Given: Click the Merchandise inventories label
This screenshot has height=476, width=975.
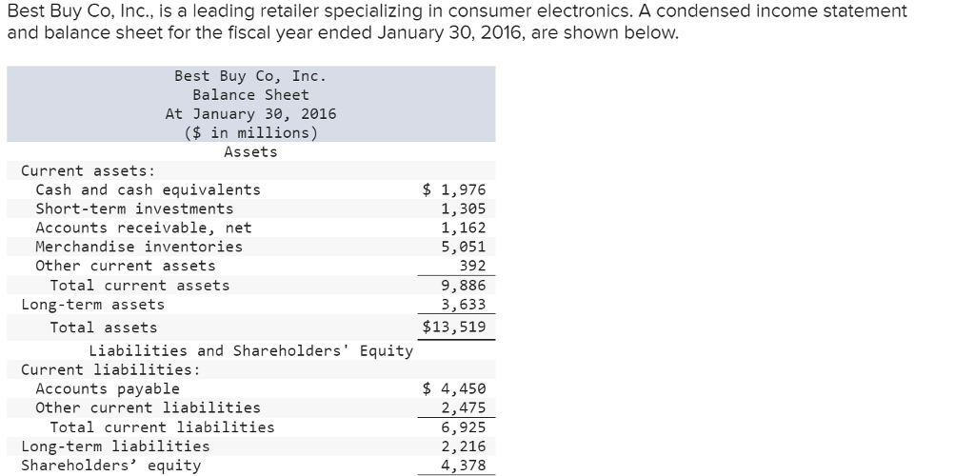Looking at the screenshot, I should click(x=139, y=247).
